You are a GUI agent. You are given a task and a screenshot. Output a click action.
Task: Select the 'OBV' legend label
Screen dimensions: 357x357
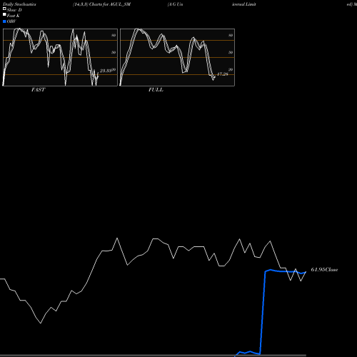(x=11, y=21)
